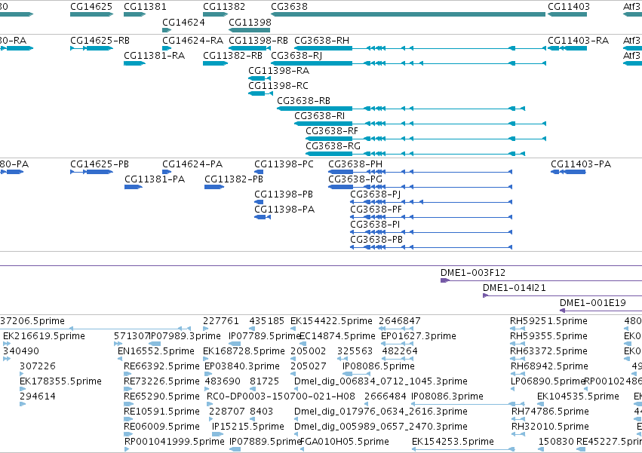This screenshot has width=642, height=453.
Task: Select protein label CG14625-PB
Action: click(x=100, y=164)
